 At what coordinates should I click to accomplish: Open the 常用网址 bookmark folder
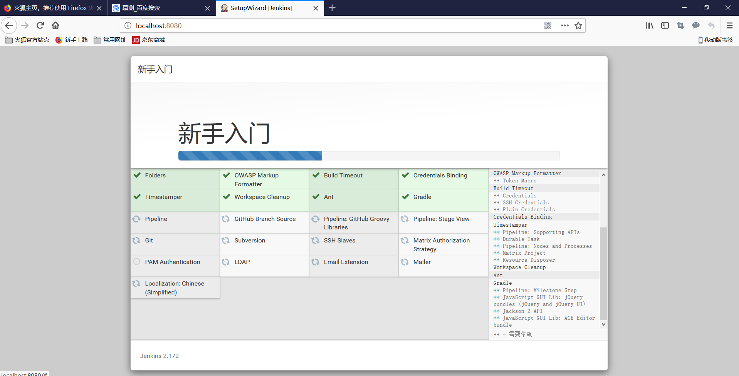110,40
